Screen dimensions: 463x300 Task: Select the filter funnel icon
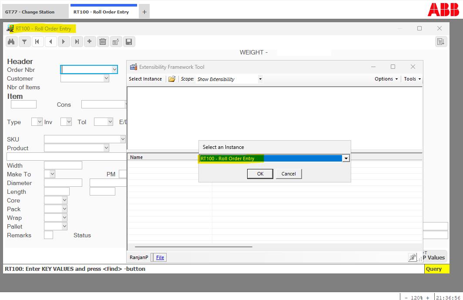point(24,41)
